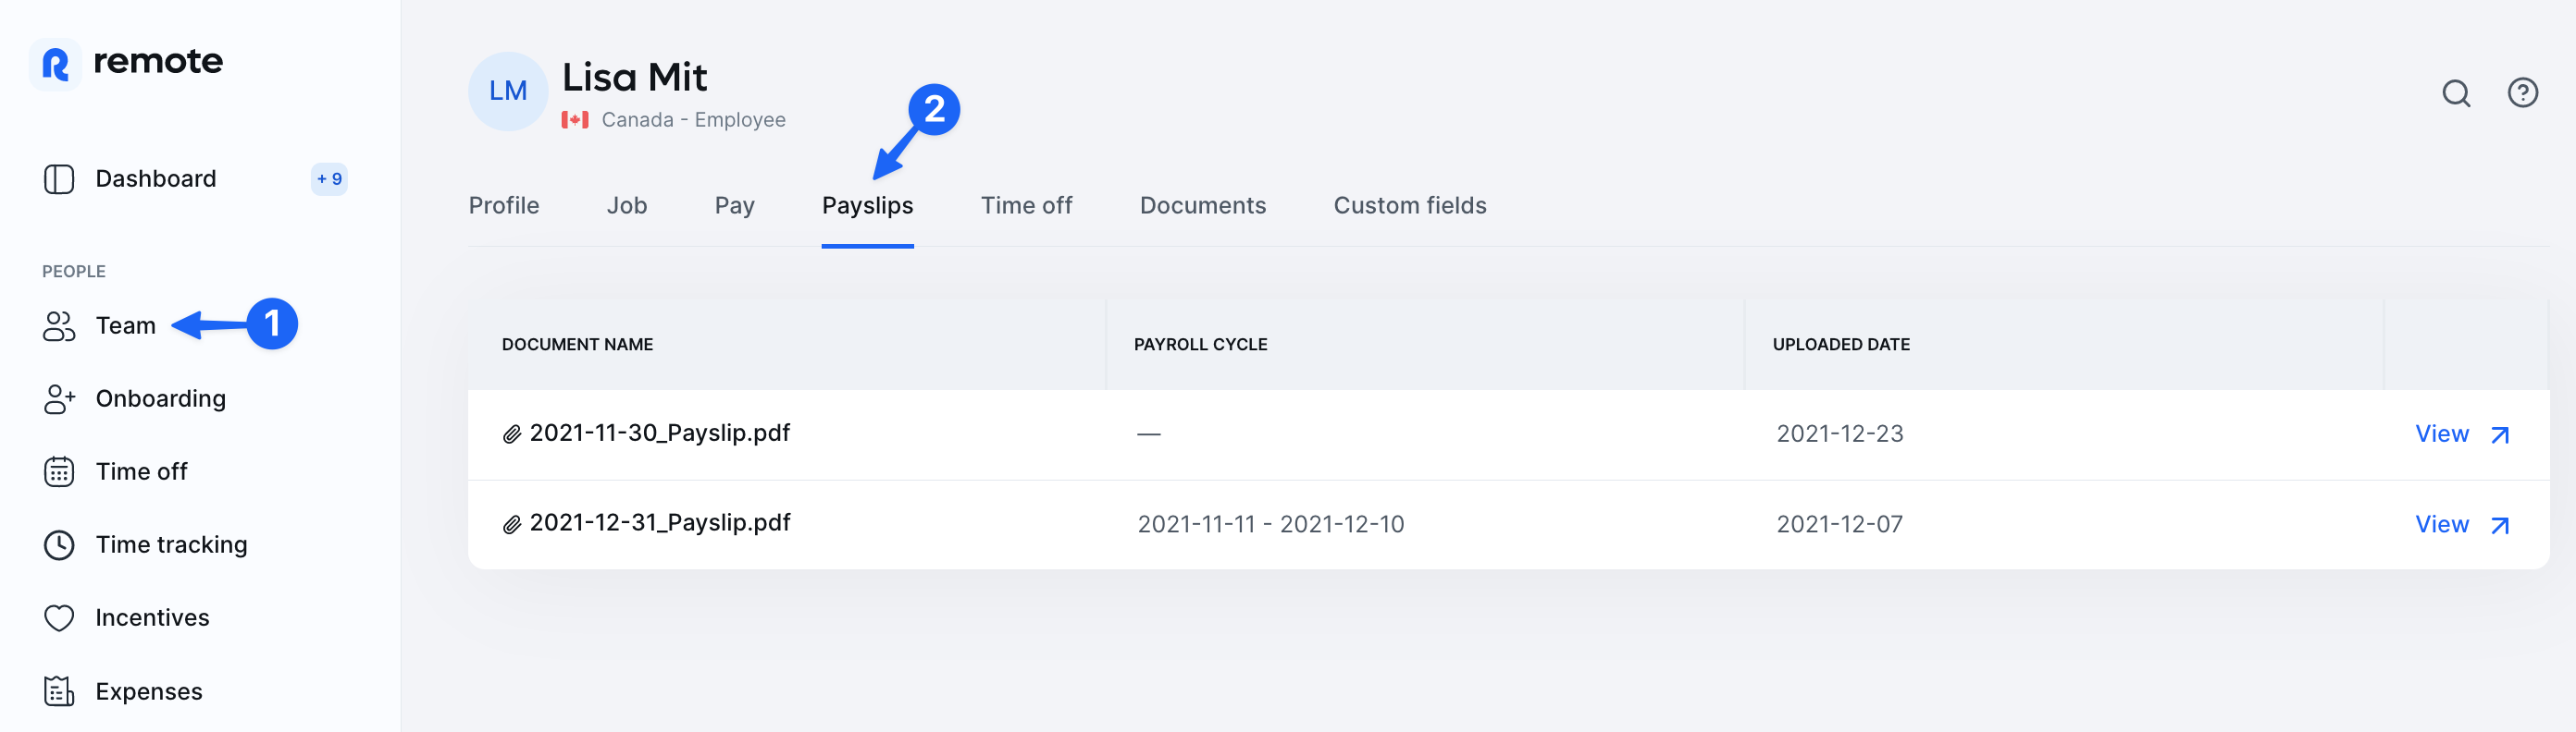Click the 2021-12-31_Payslip.pdf file name
2576x732 pixels.
click(x=660, y=523)
